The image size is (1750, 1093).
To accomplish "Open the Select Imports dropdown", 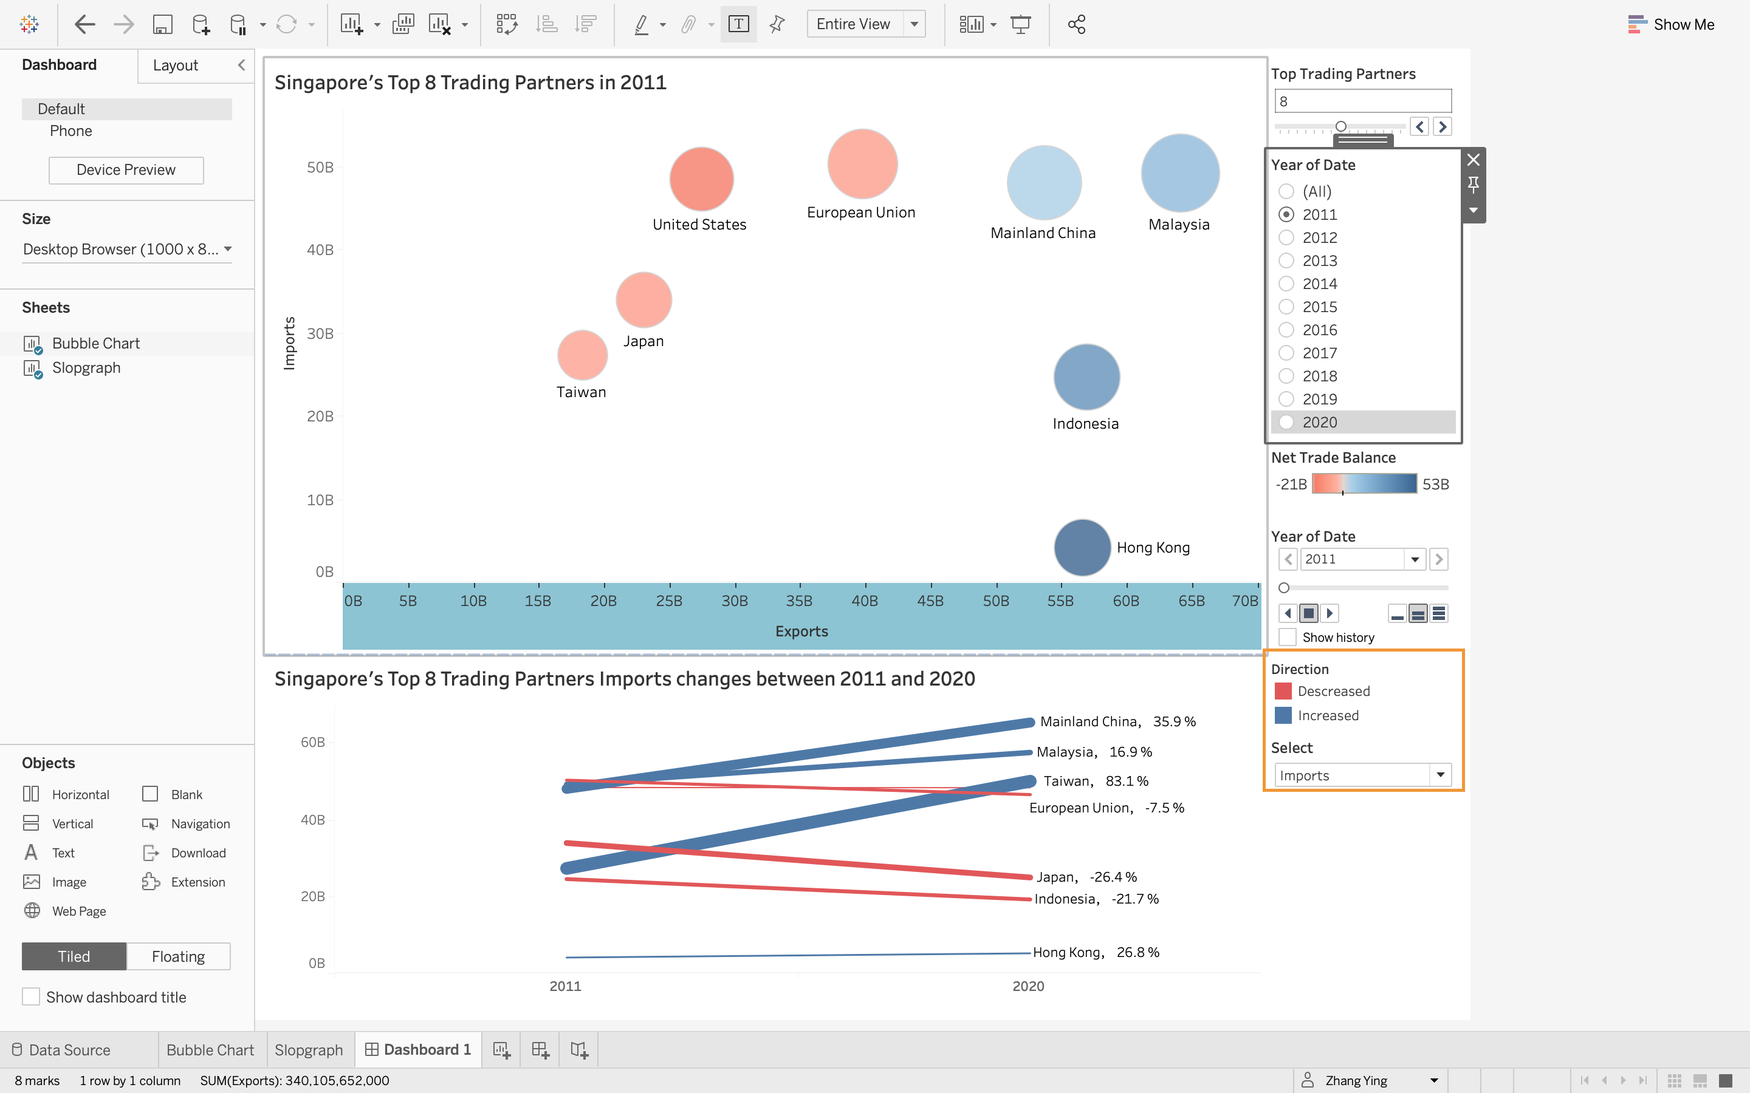I will pyautogui.click(x=1439, y=775).
